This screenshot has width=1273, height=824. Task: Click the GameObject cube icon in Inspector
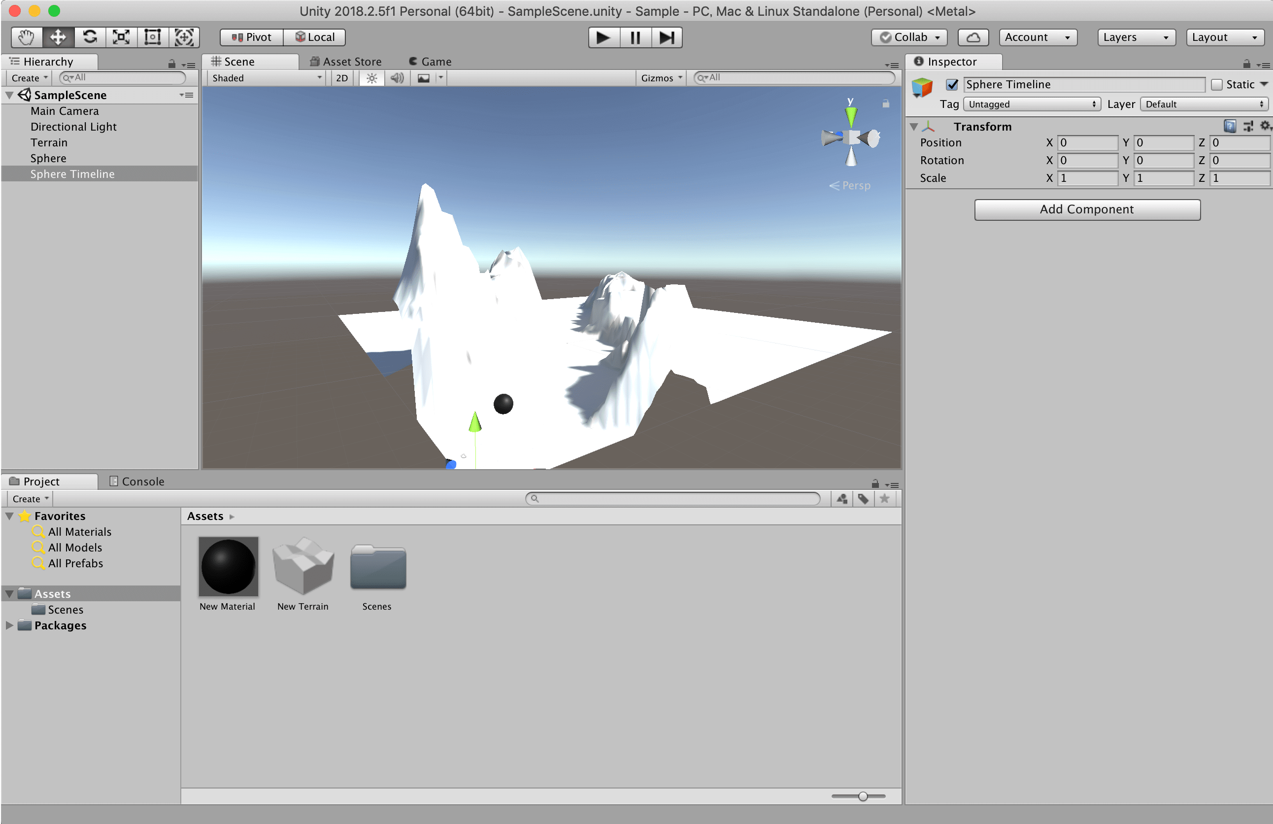click(x=922, y=87)
